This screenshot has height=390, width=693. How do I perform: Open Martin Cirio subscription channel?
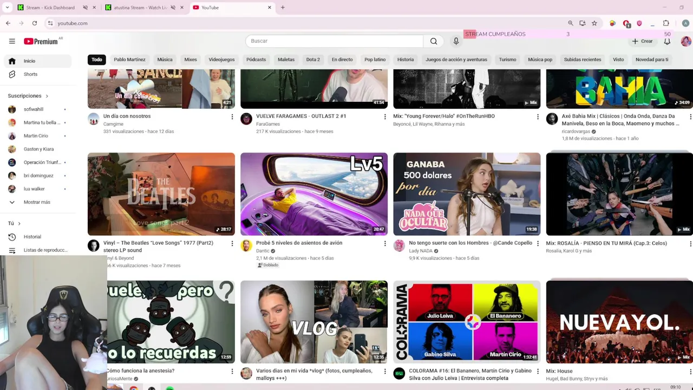pyautogui.click(x=37, y=136)
